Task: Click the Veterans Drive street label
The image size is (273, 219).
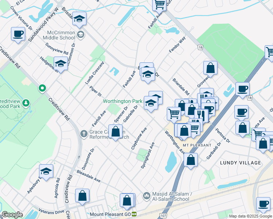Action: tap(51, 211)
